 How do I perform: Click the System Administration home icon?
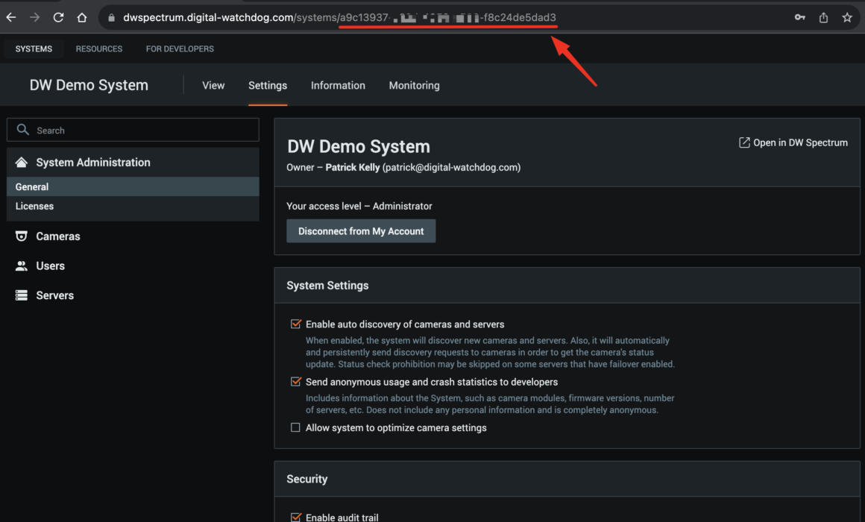pos(21,163)
